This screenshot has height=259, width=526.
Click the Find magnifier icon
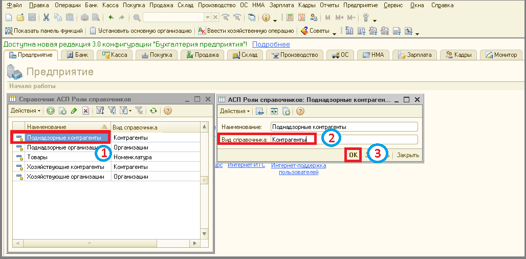coord(137,17)
